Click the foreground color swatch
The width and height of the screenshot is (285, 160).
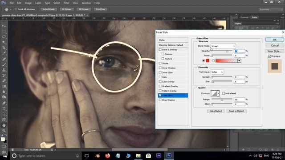pyautogui.click(x=3, y=139)
